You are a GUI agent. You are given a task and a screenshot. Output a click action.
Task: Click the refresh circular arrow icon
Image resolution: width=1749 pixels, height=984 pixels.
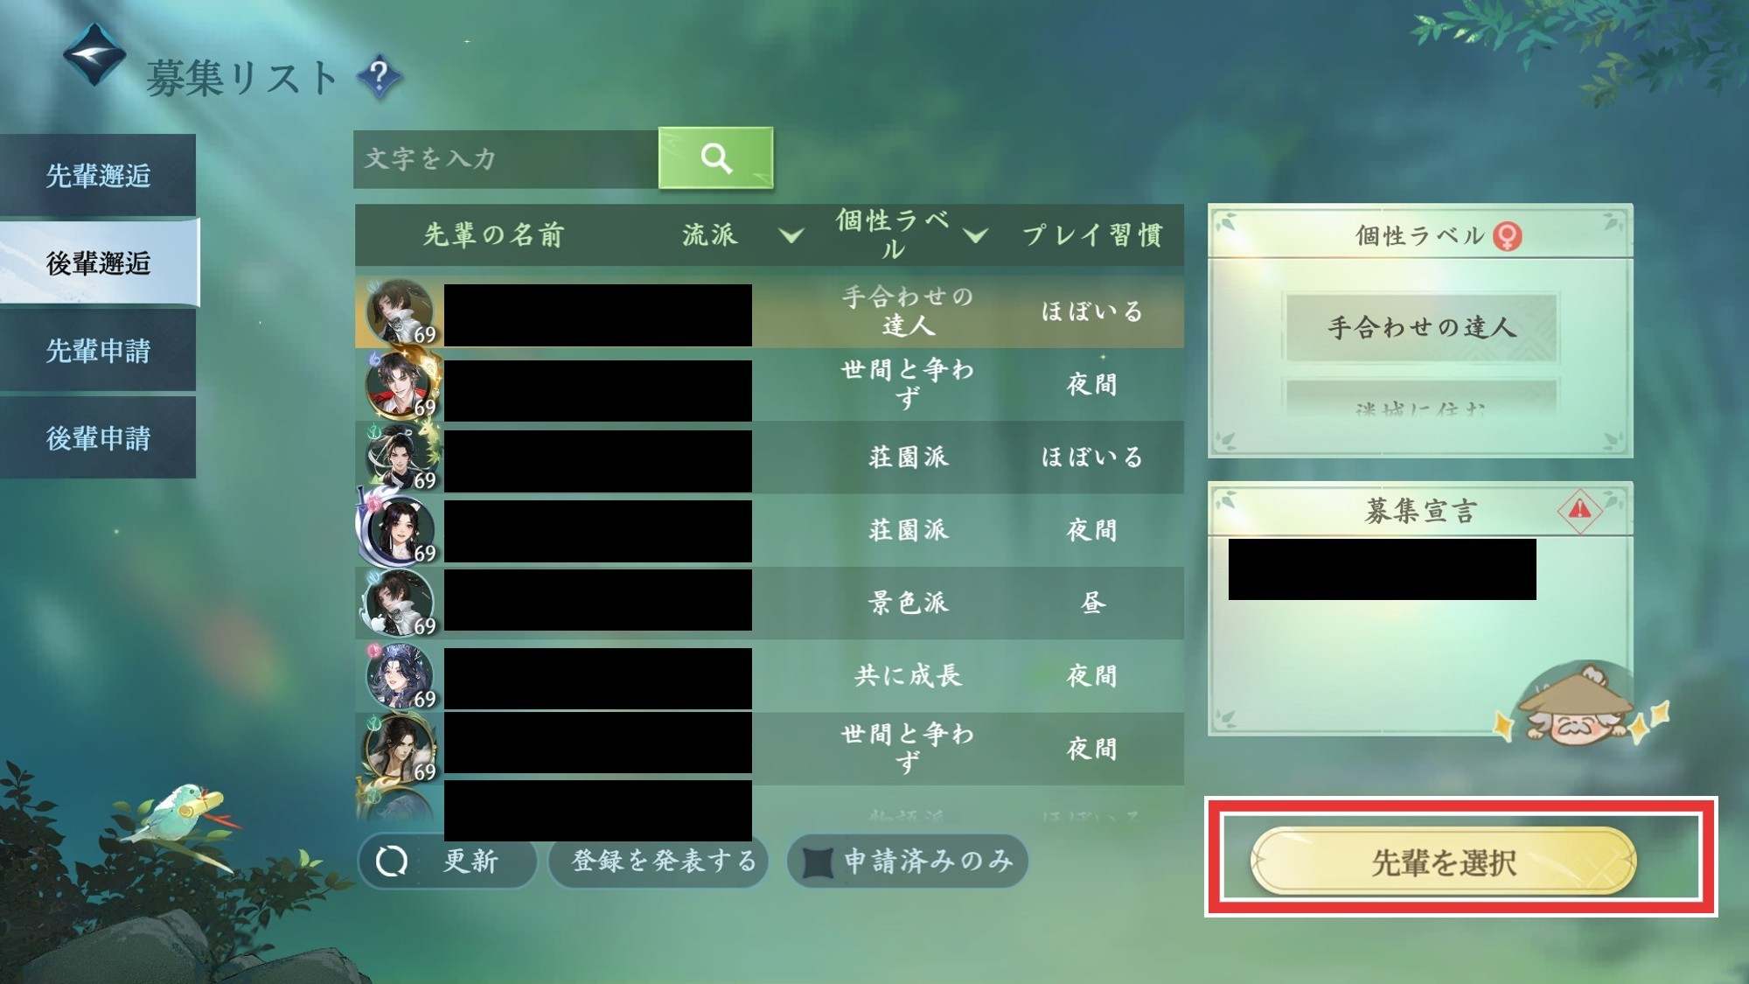(x=392, y=861)
